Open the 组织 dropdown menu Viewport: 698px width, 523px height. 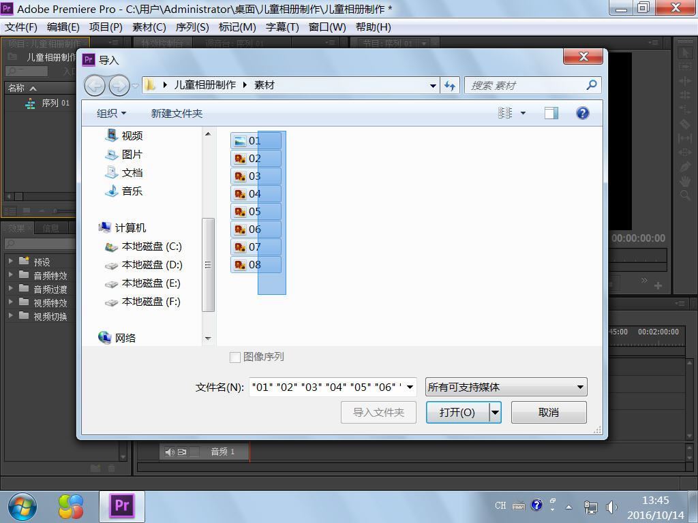[111, 114]
